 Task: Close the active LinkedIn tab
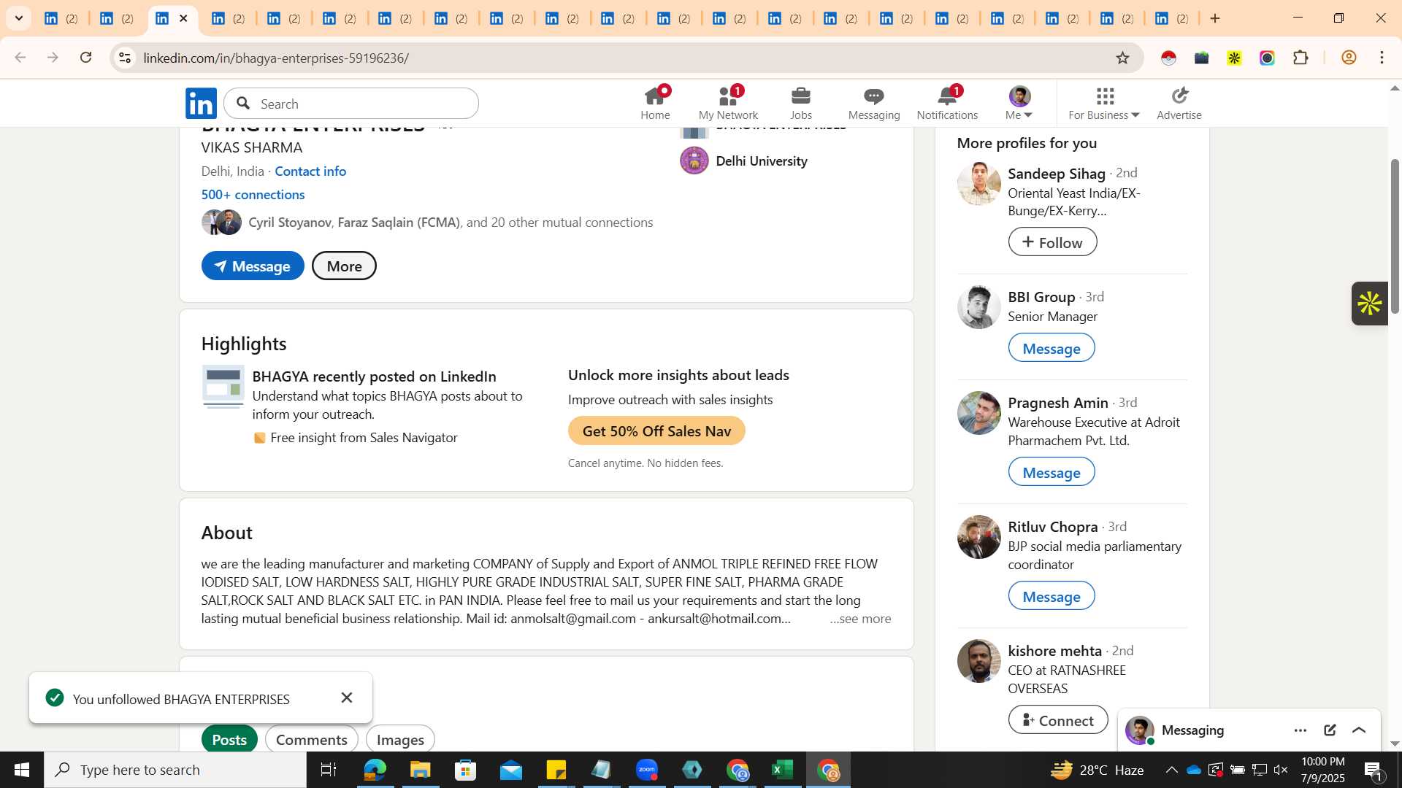click(x=183, y=18)
